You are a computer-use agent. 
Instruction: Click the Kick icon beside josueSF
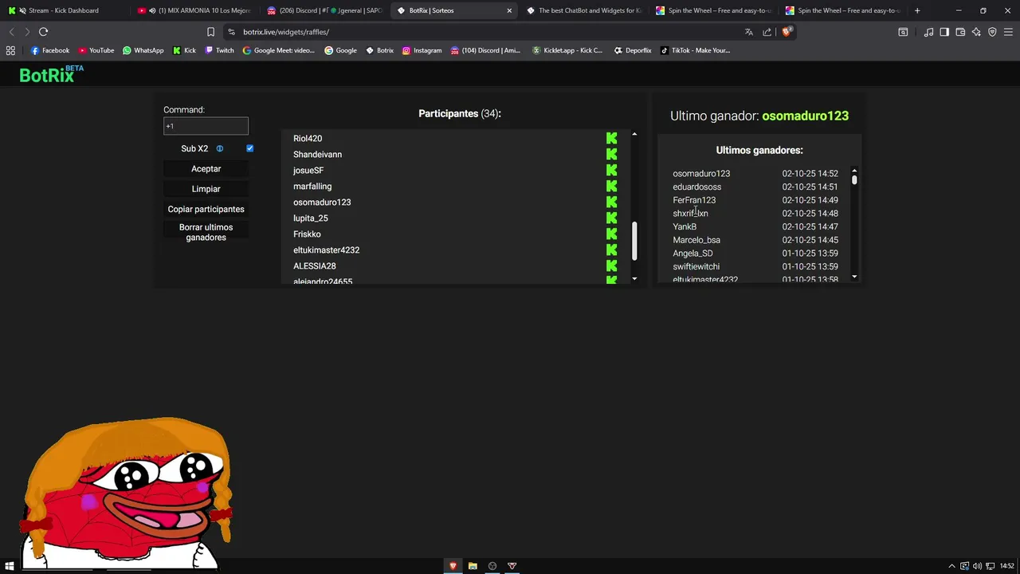611,171
